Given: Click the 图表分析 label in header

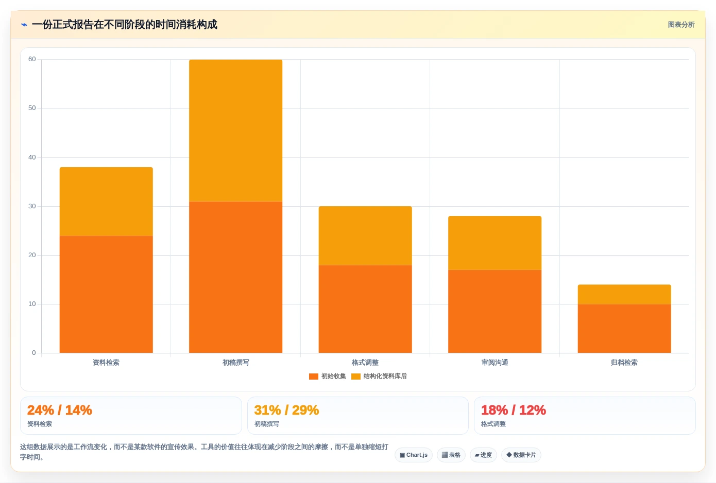Looking at the screenshot, I should coord(681,25).
